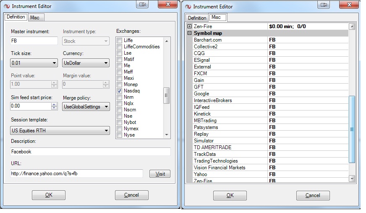Viewport: 366px width, 213px height.
Task: Select the Yahoo symbol map row
Action: point(271,174)
